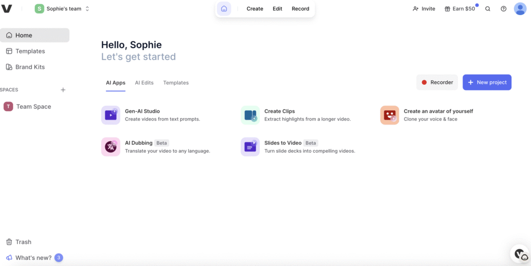This screenshot has height=266, width=531.
Task: Click 'Clone your voice & face' text
Action: pyautogui.click(x=430, y=120)
